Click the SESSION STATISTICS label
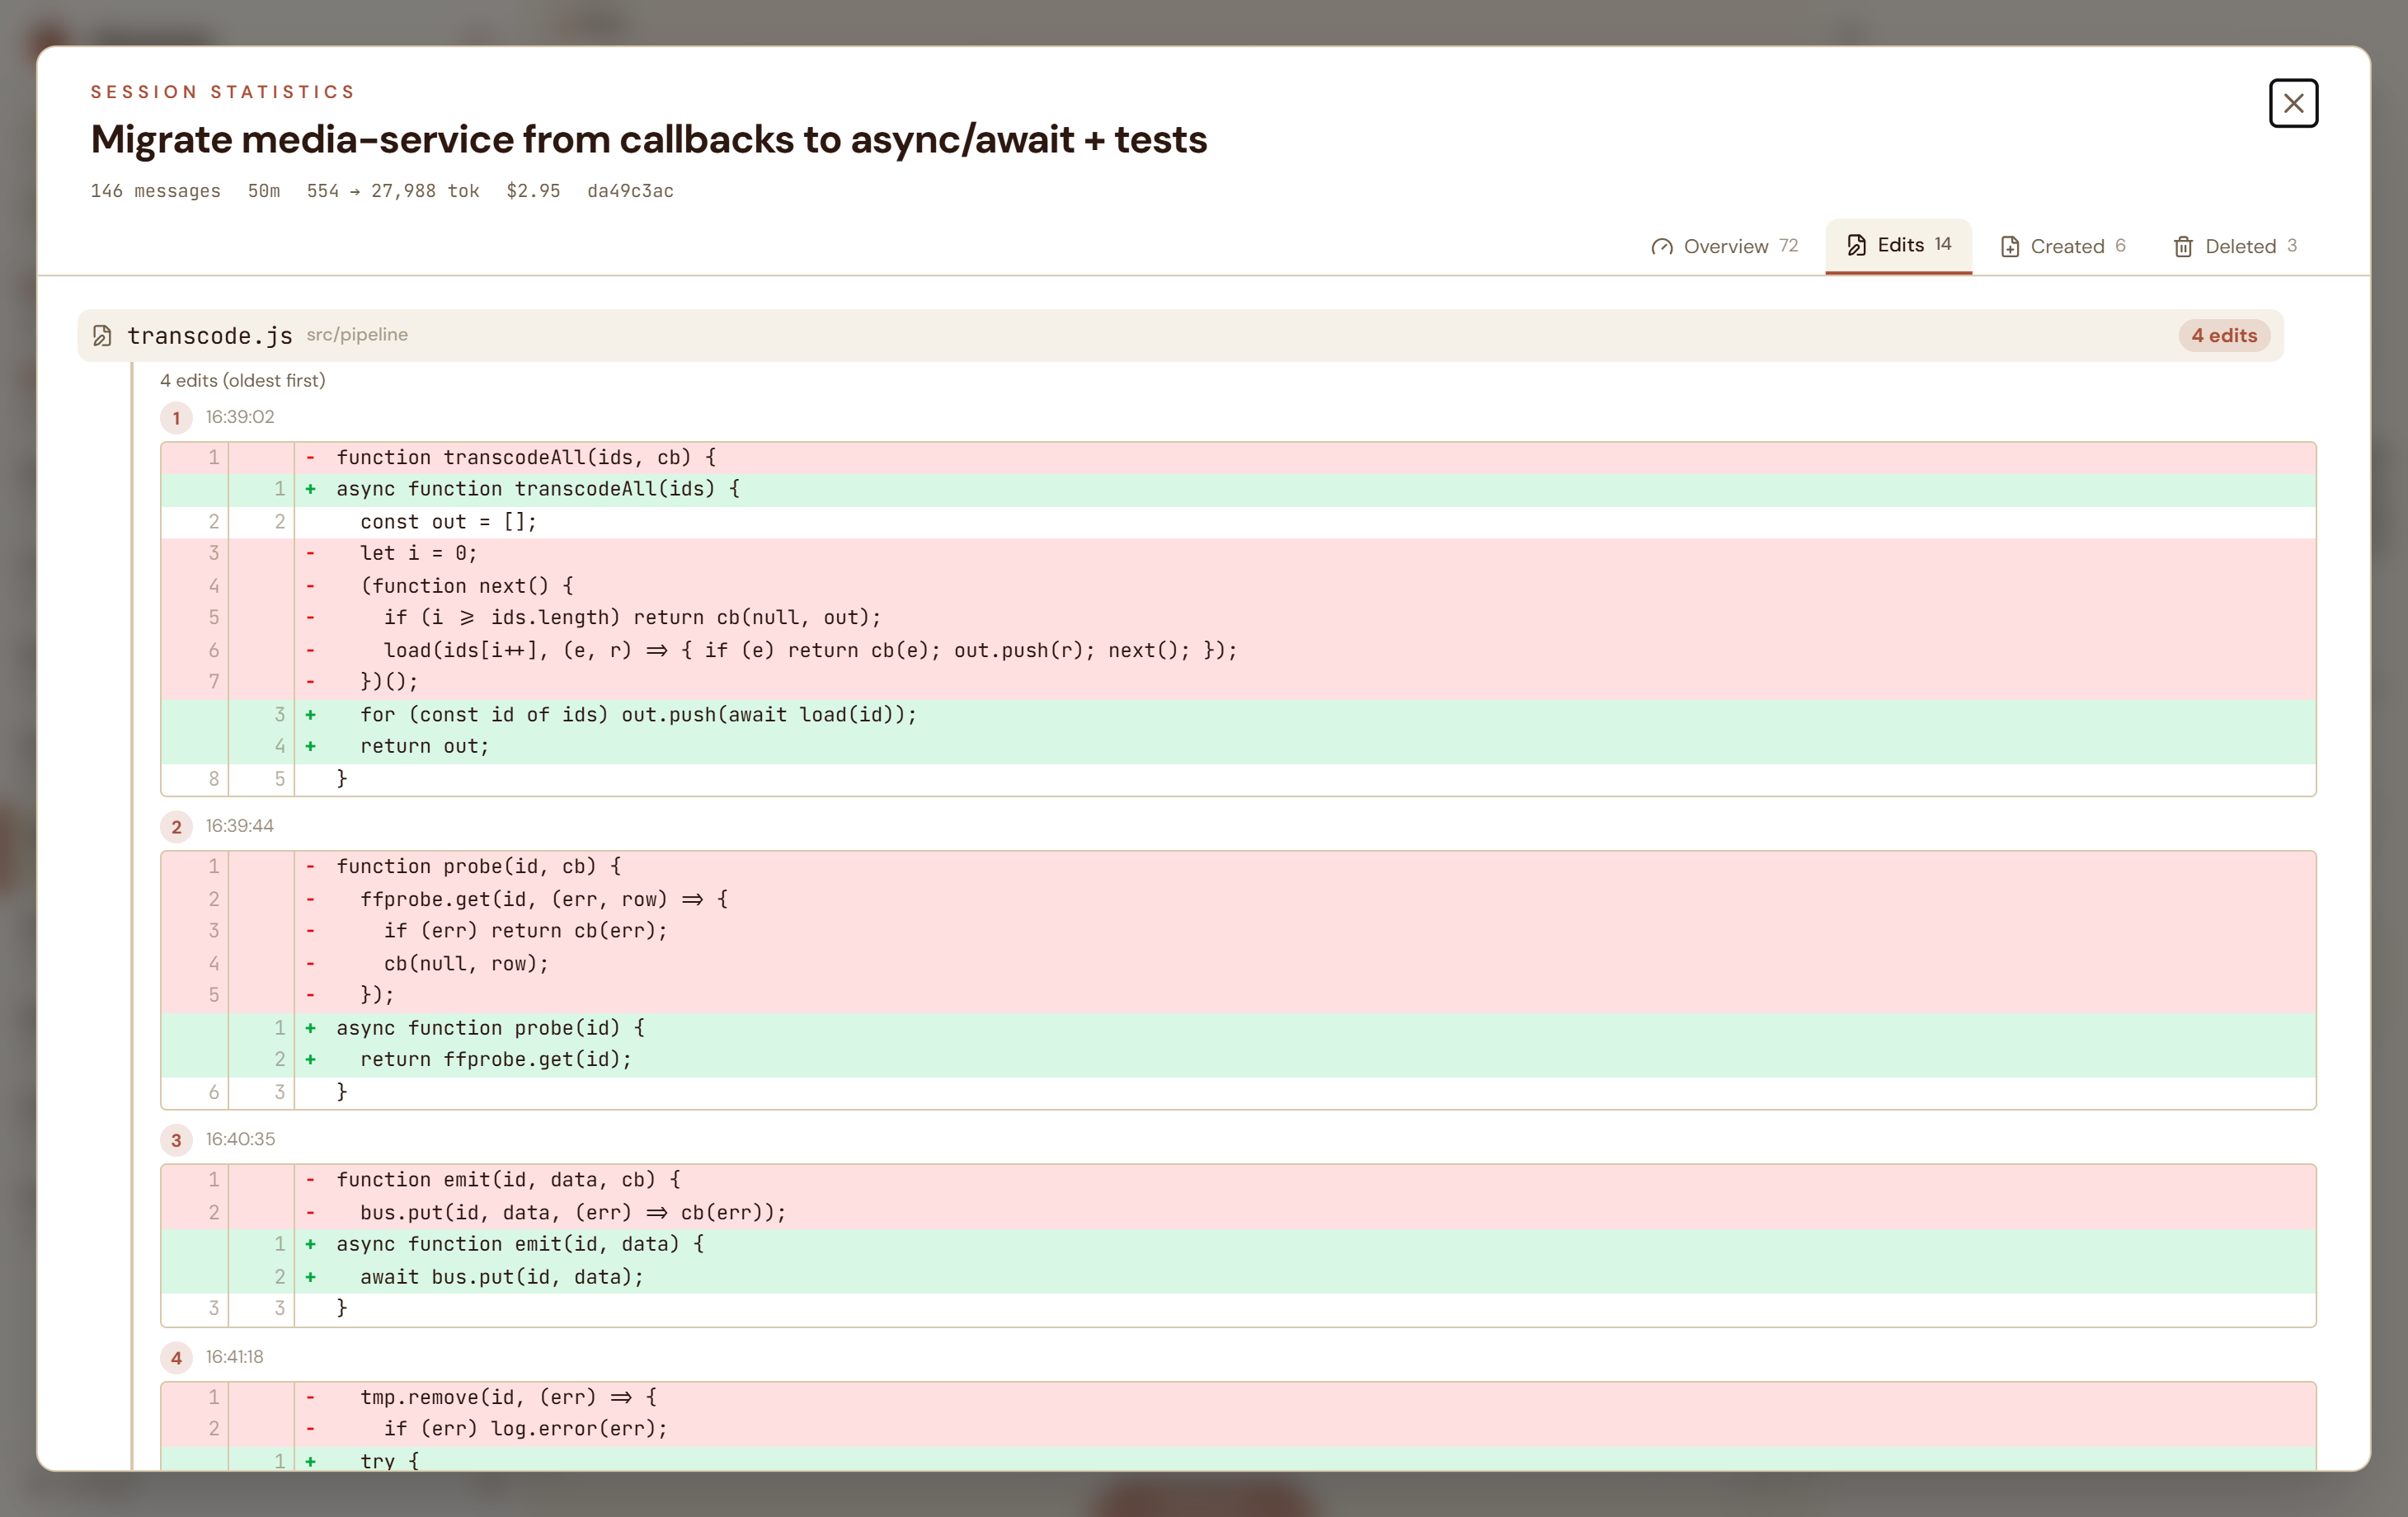This screenshot has height=1517, width=2408. (x=223, y=92)
